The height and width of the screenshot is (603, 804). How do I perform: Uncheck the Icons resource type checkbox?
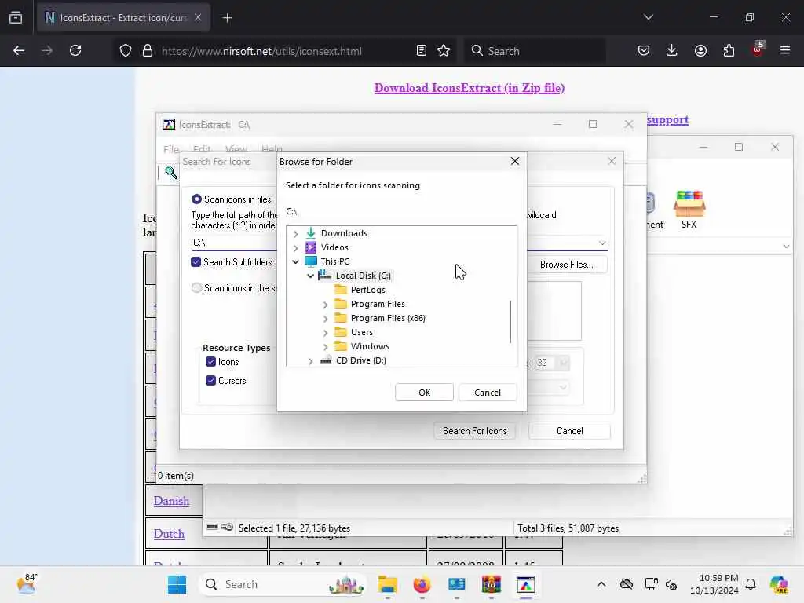[210, 361]
